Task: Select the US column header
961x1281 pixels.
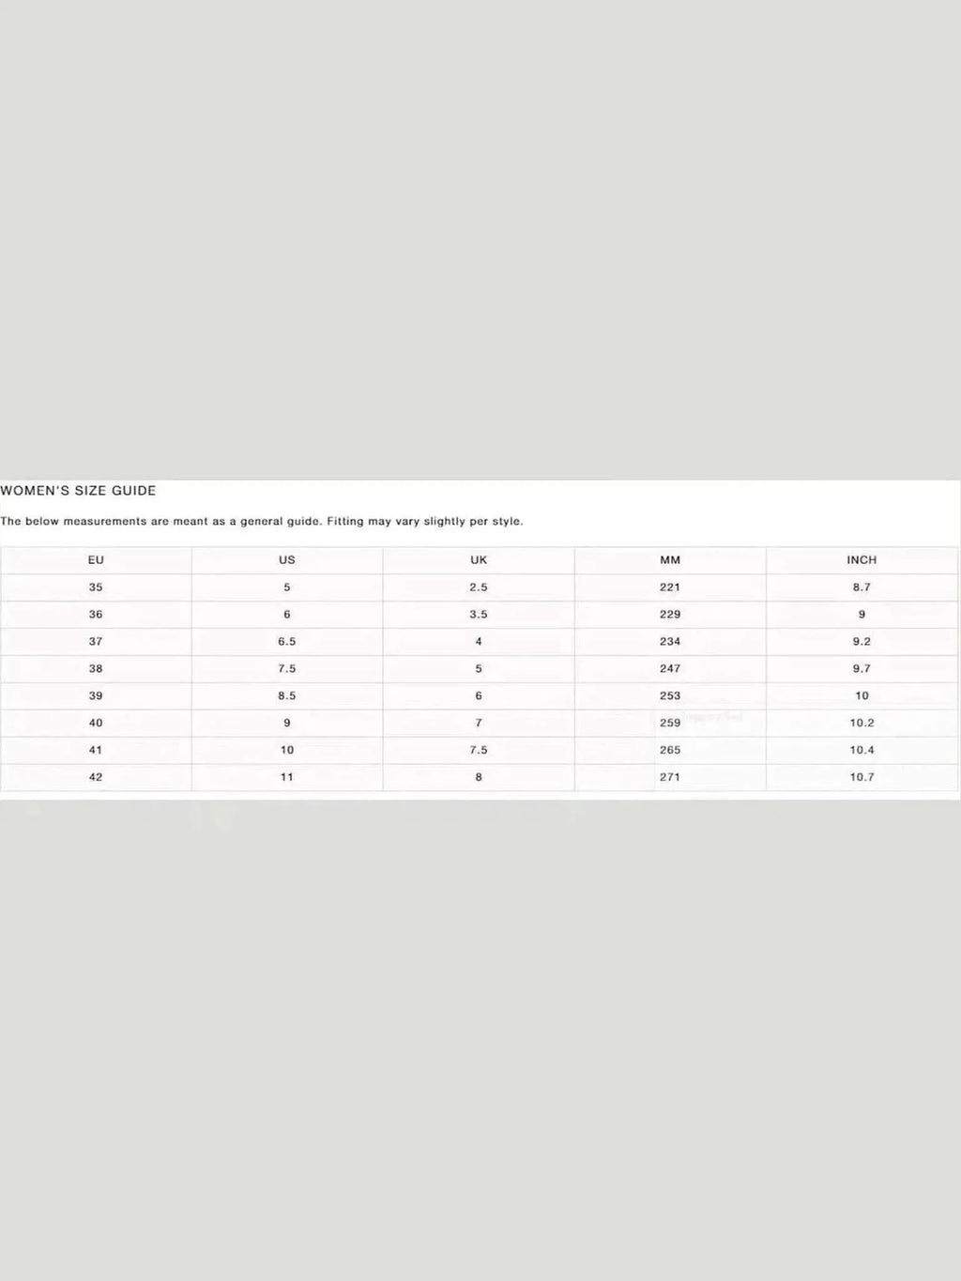Action: tap(287, 560)
